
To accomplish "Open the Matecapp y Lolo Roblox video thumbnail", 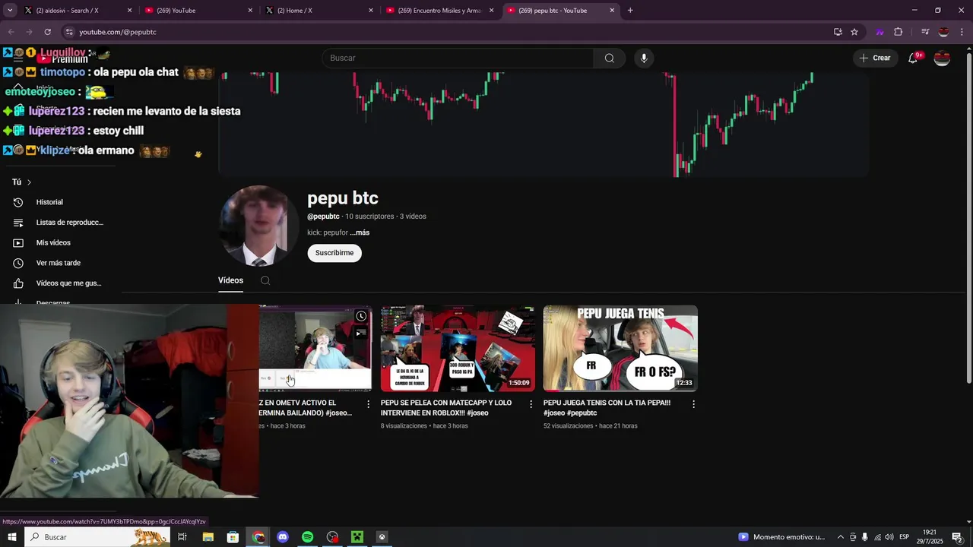I will click(x=458, y=349).
